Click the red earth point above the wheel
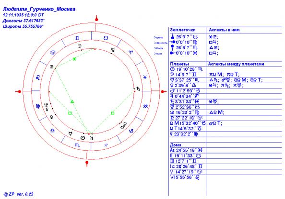This screenshot has height=199, width=285. pos(96,19)
